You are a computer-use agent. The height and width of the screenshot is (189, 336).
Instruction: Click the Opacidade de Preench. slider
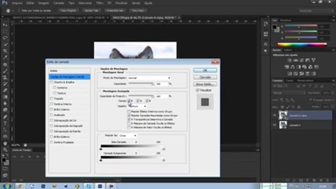[x=141, y=96]
